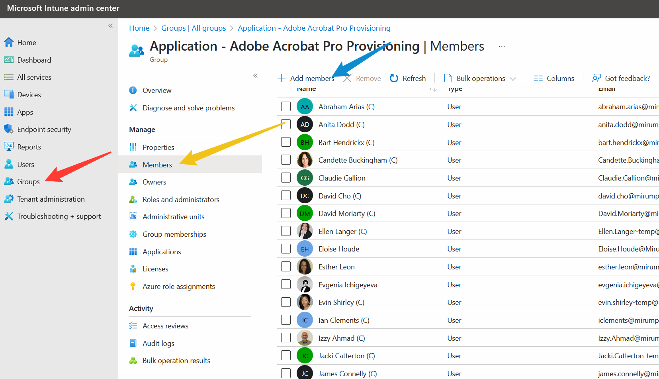Click the All services list icon
The image size is (659, 379).
(x=9, y=77)
